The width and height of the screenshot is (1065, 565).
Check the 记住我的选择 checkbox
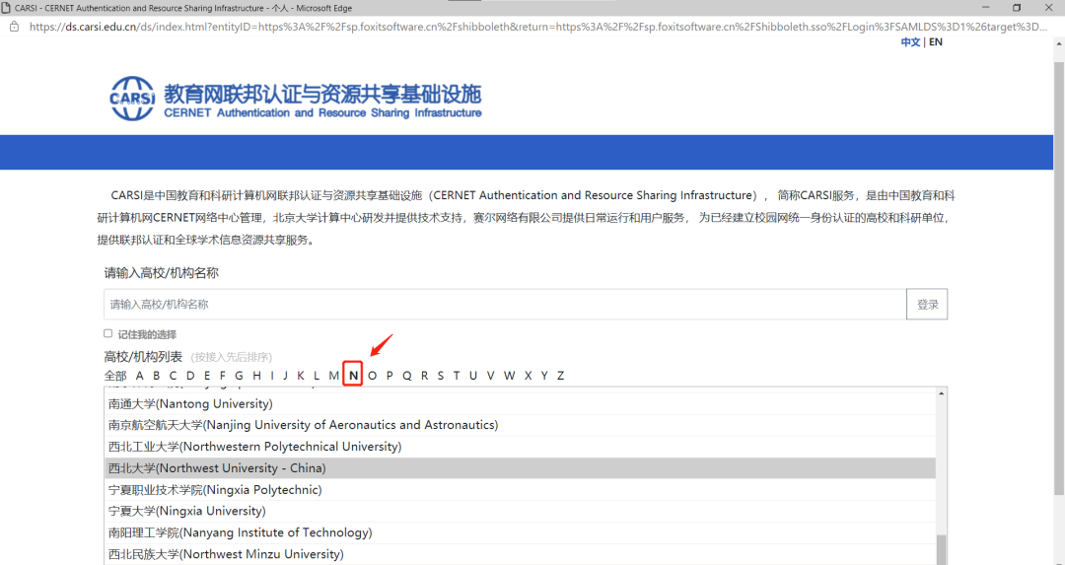[108, 333]
